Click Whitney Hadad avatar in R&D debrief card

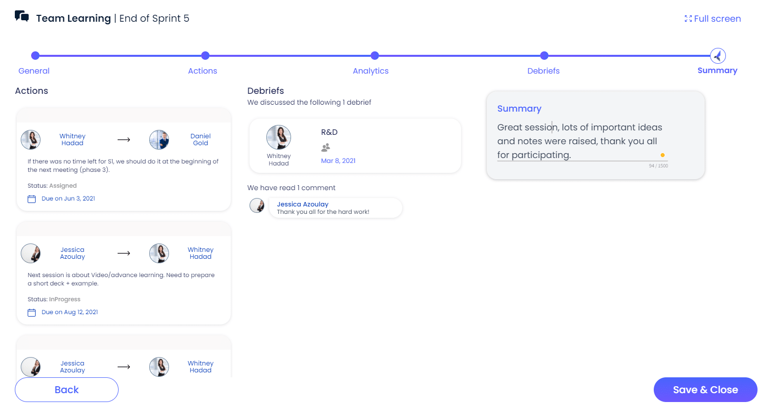click(279, 137)
